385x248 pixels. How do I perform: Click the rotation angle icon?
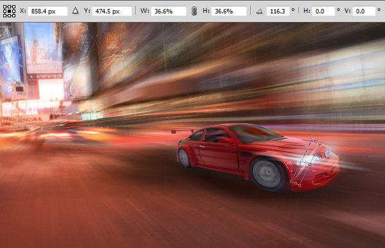259,11
